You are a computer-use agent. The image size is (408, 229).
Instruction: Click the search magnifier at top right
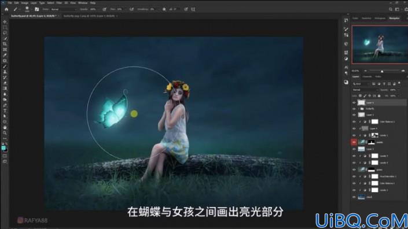click(x=391, y=9)
